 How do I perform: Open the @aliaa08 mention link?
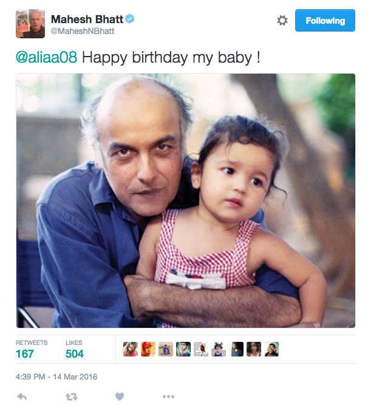[x=47, y=57]
